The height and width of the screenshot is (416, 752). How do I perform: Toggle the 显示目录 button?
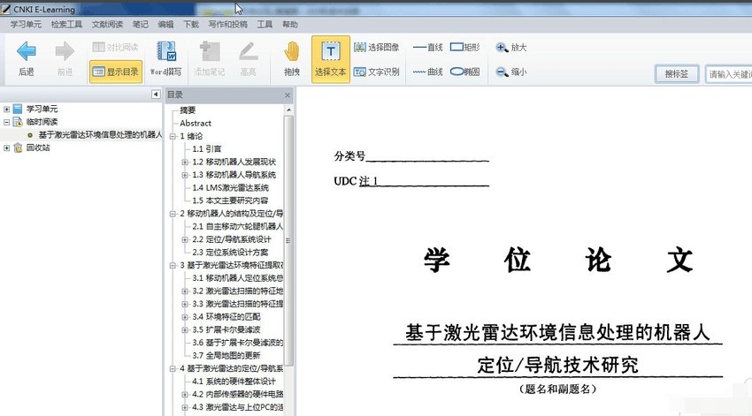pyautogui.click(x=116, y=72)
